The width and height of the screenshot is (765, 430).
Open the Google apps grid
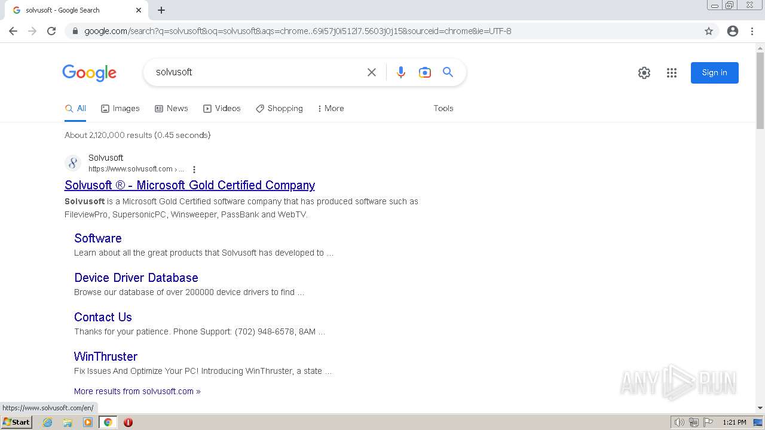coord(672,73)
